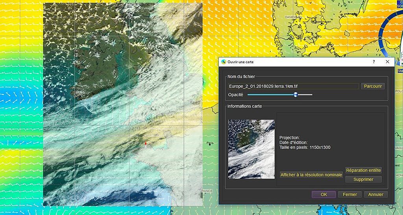Click the map preview thumbnail in dialog

click(251, 149)
